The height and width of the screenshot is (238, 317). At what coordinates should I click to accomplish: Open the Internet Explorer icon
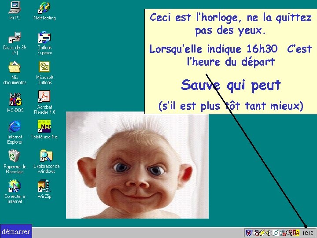tap(15, 132)
